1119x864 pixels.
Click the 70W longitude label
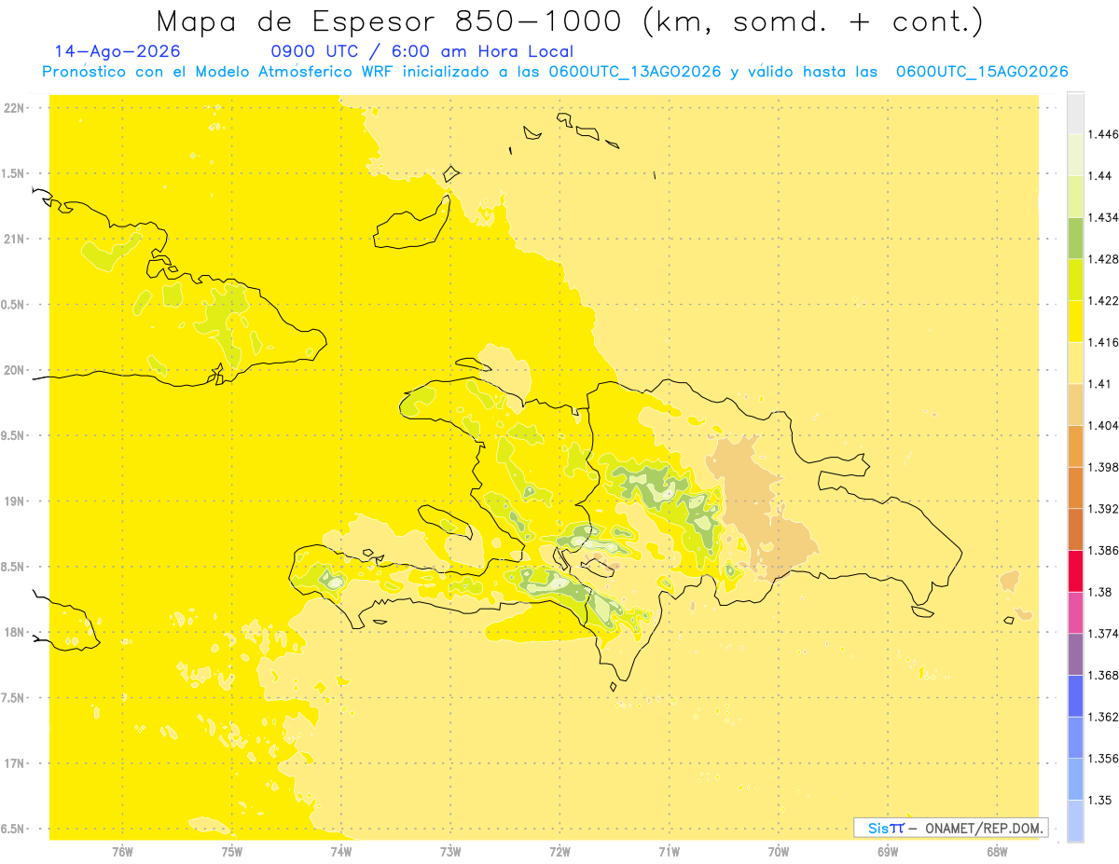pyautogui.click(x=779, y=852)
